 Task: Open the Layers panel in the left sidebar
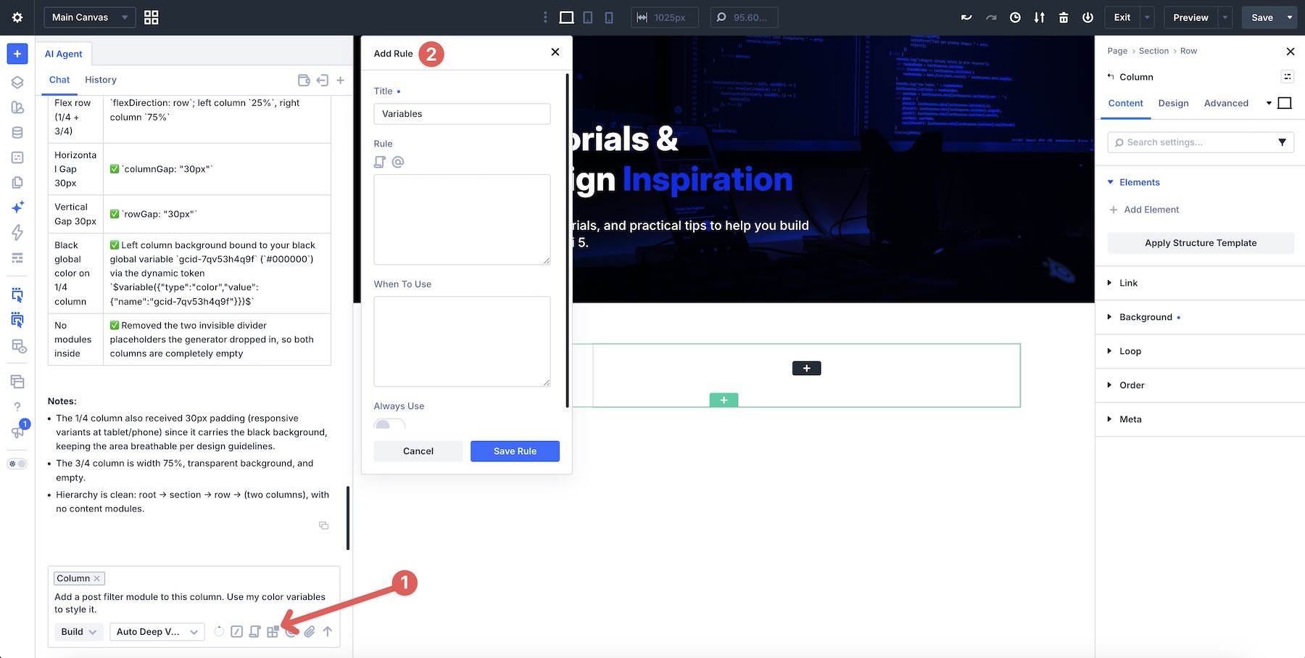[x=17, y=83]
